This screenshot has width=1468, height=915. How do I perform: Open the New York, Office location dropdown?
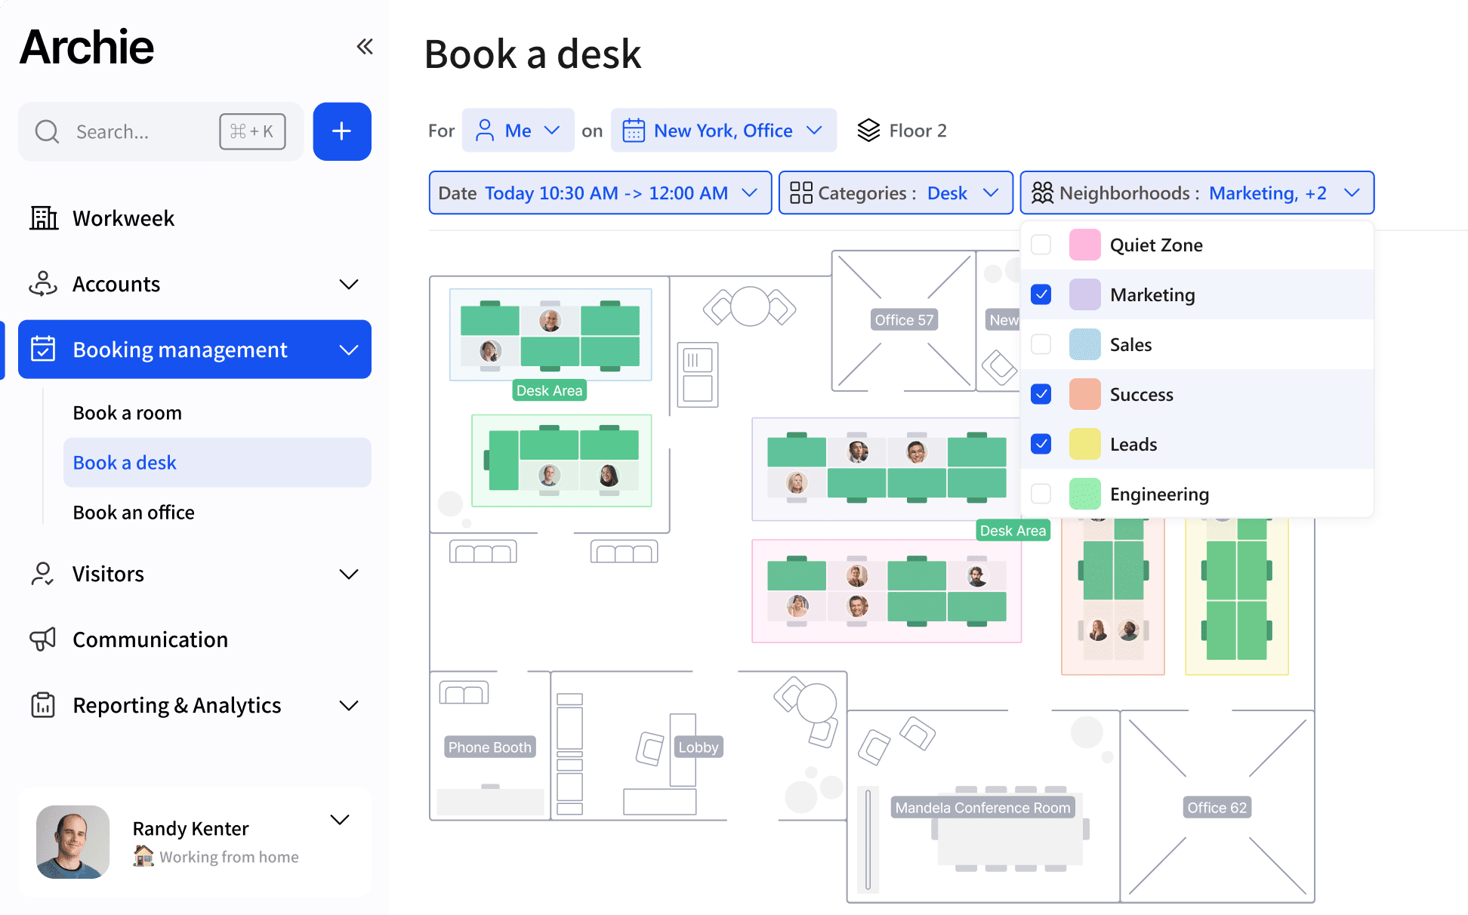(x=723, y=131)
